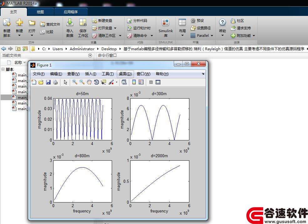Click Find Files (查找文件)

click(50, 24)
